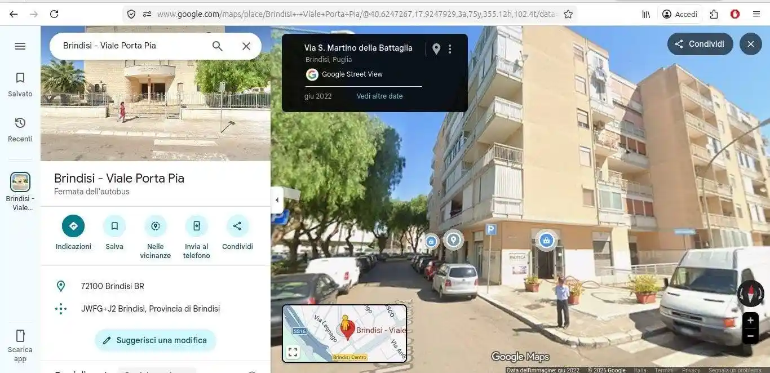
Task: Open the Google Maps hamburger menu
Action: pos(20,46)
